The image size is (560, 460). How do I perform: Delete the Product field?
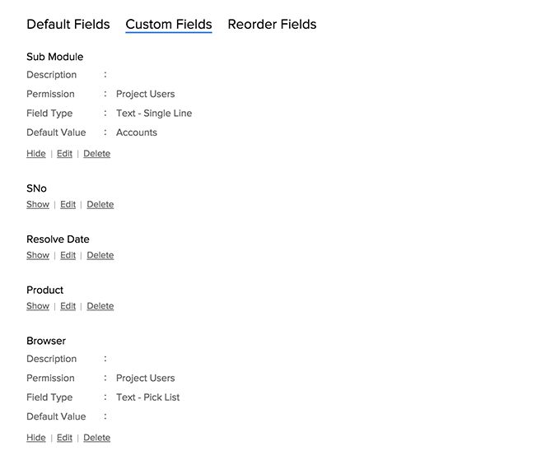point(100,307)
